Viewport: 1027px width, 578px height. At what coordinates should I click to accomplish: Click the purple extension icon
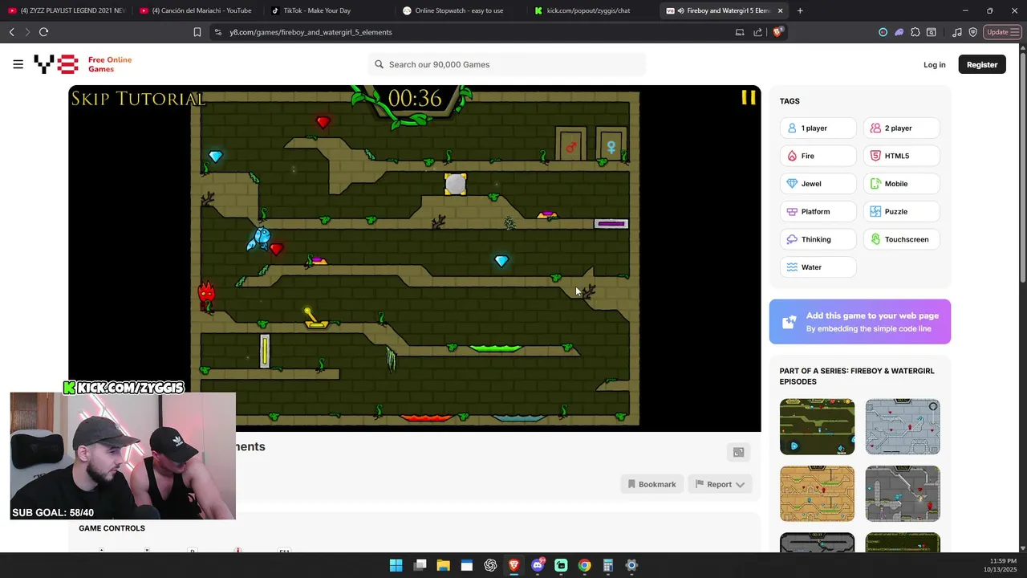coord(899,32)
